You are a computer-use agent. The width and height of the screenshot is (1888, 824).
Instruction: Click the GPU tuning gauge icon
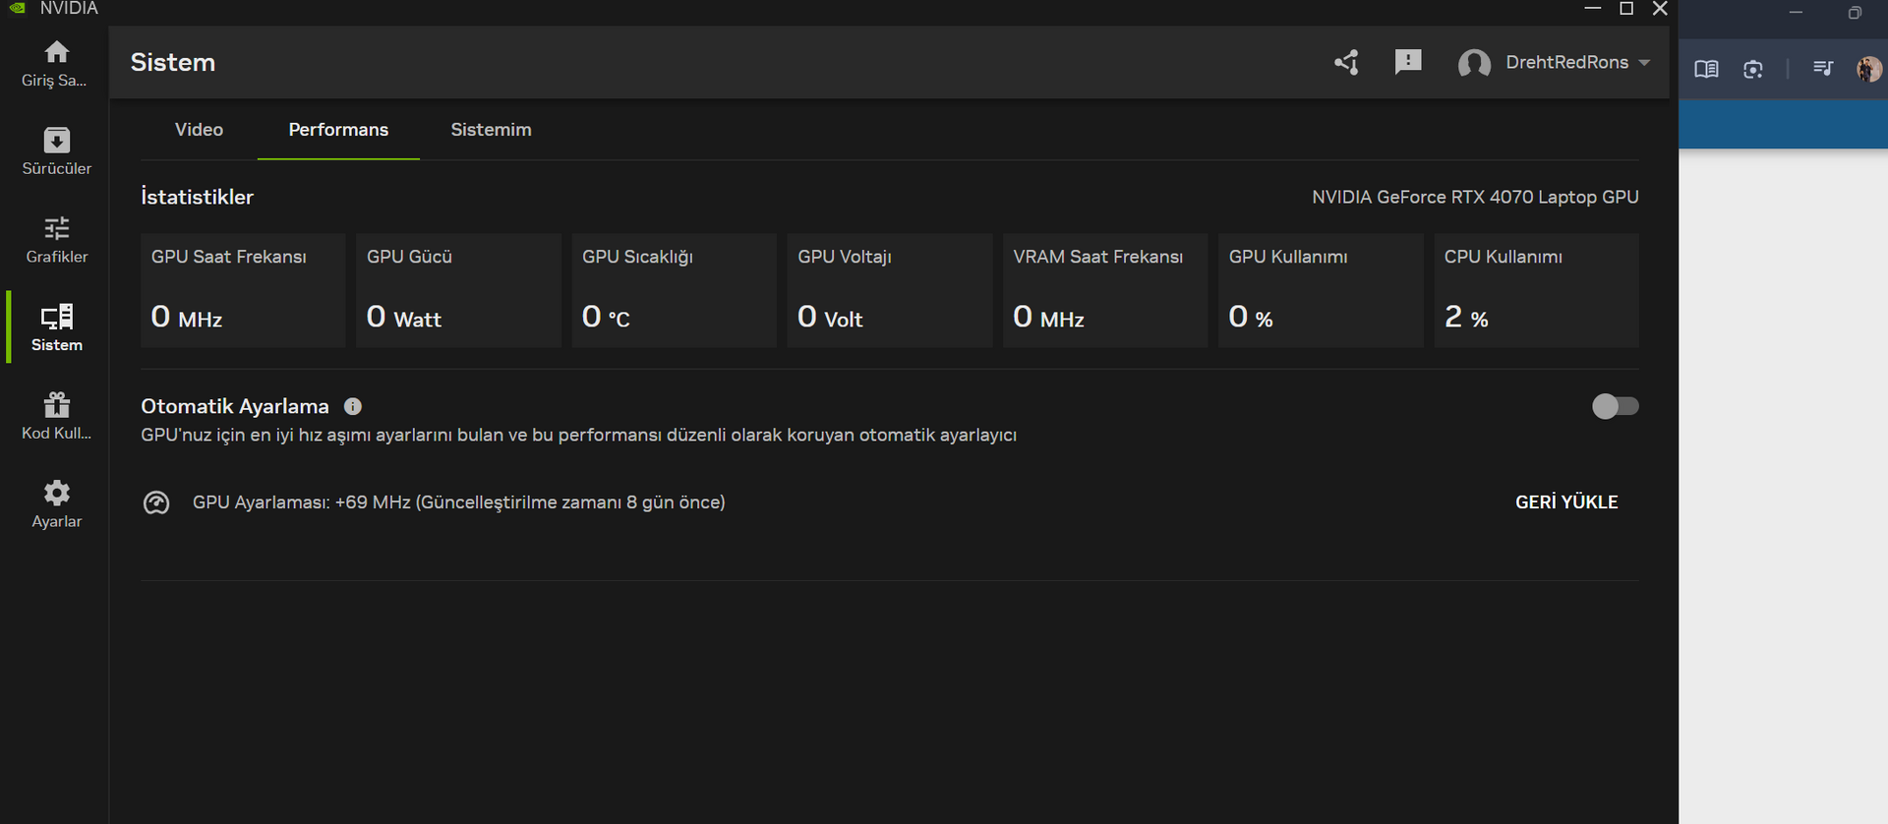156,502
